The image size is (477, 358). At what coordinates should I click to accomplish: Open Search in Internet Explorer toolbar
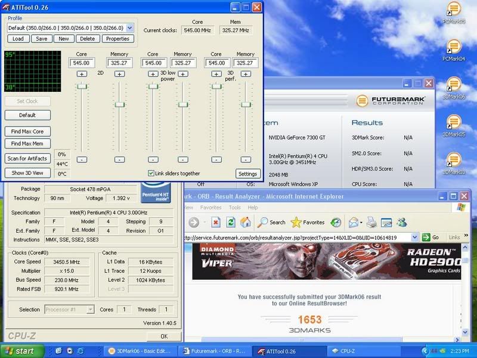coord(271,223)
